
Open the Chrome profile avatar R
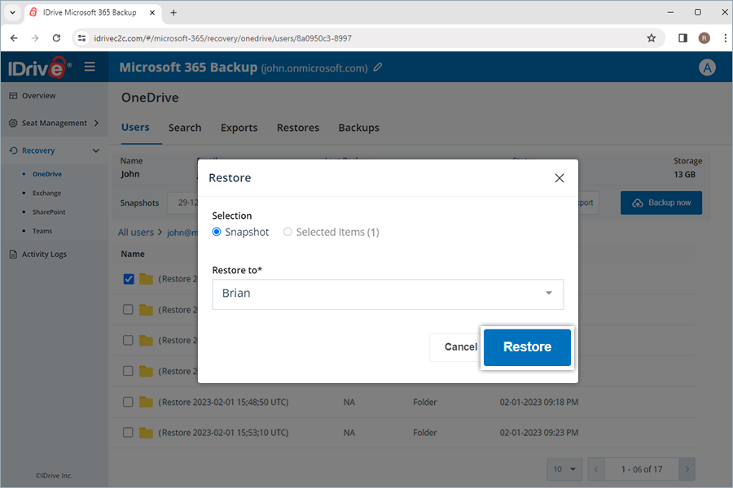click(704, 38)
